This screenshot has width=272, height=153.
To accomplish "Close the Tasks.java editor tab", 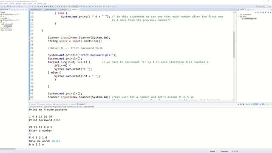I will point(79,10).
